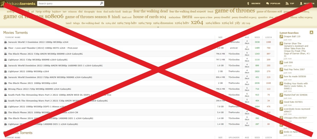Open the Movies Torrents heading link

click(15, 33)
